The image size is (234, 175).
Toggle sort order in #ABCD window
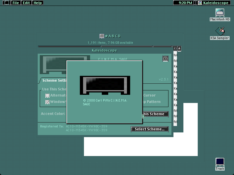click(x=179, y=48)
